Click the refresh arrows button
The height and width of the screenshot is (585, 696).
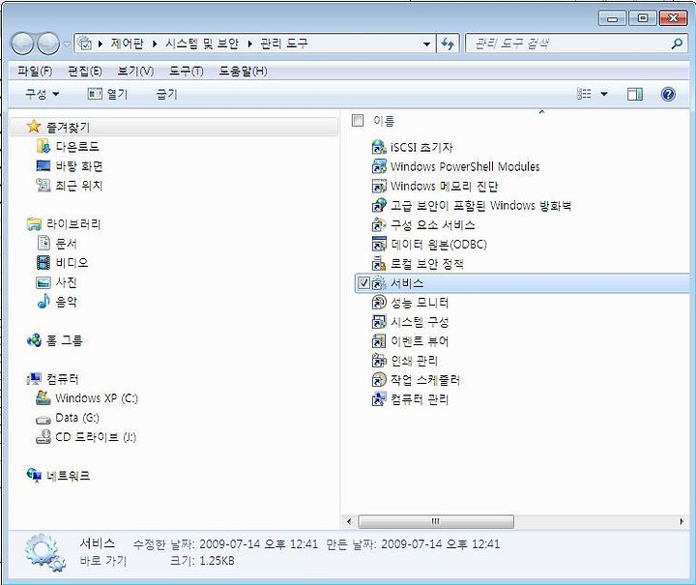click(x=448, y=44)
